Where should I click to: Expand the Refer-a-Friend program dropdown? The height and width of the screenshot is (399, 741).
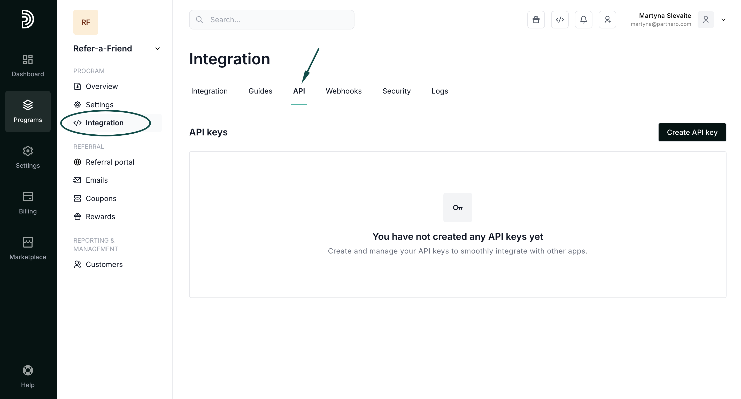click(157, 49)
